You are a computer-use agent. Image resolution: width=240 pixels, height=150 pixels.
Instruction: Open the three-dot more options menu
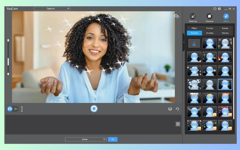point(22,109)
